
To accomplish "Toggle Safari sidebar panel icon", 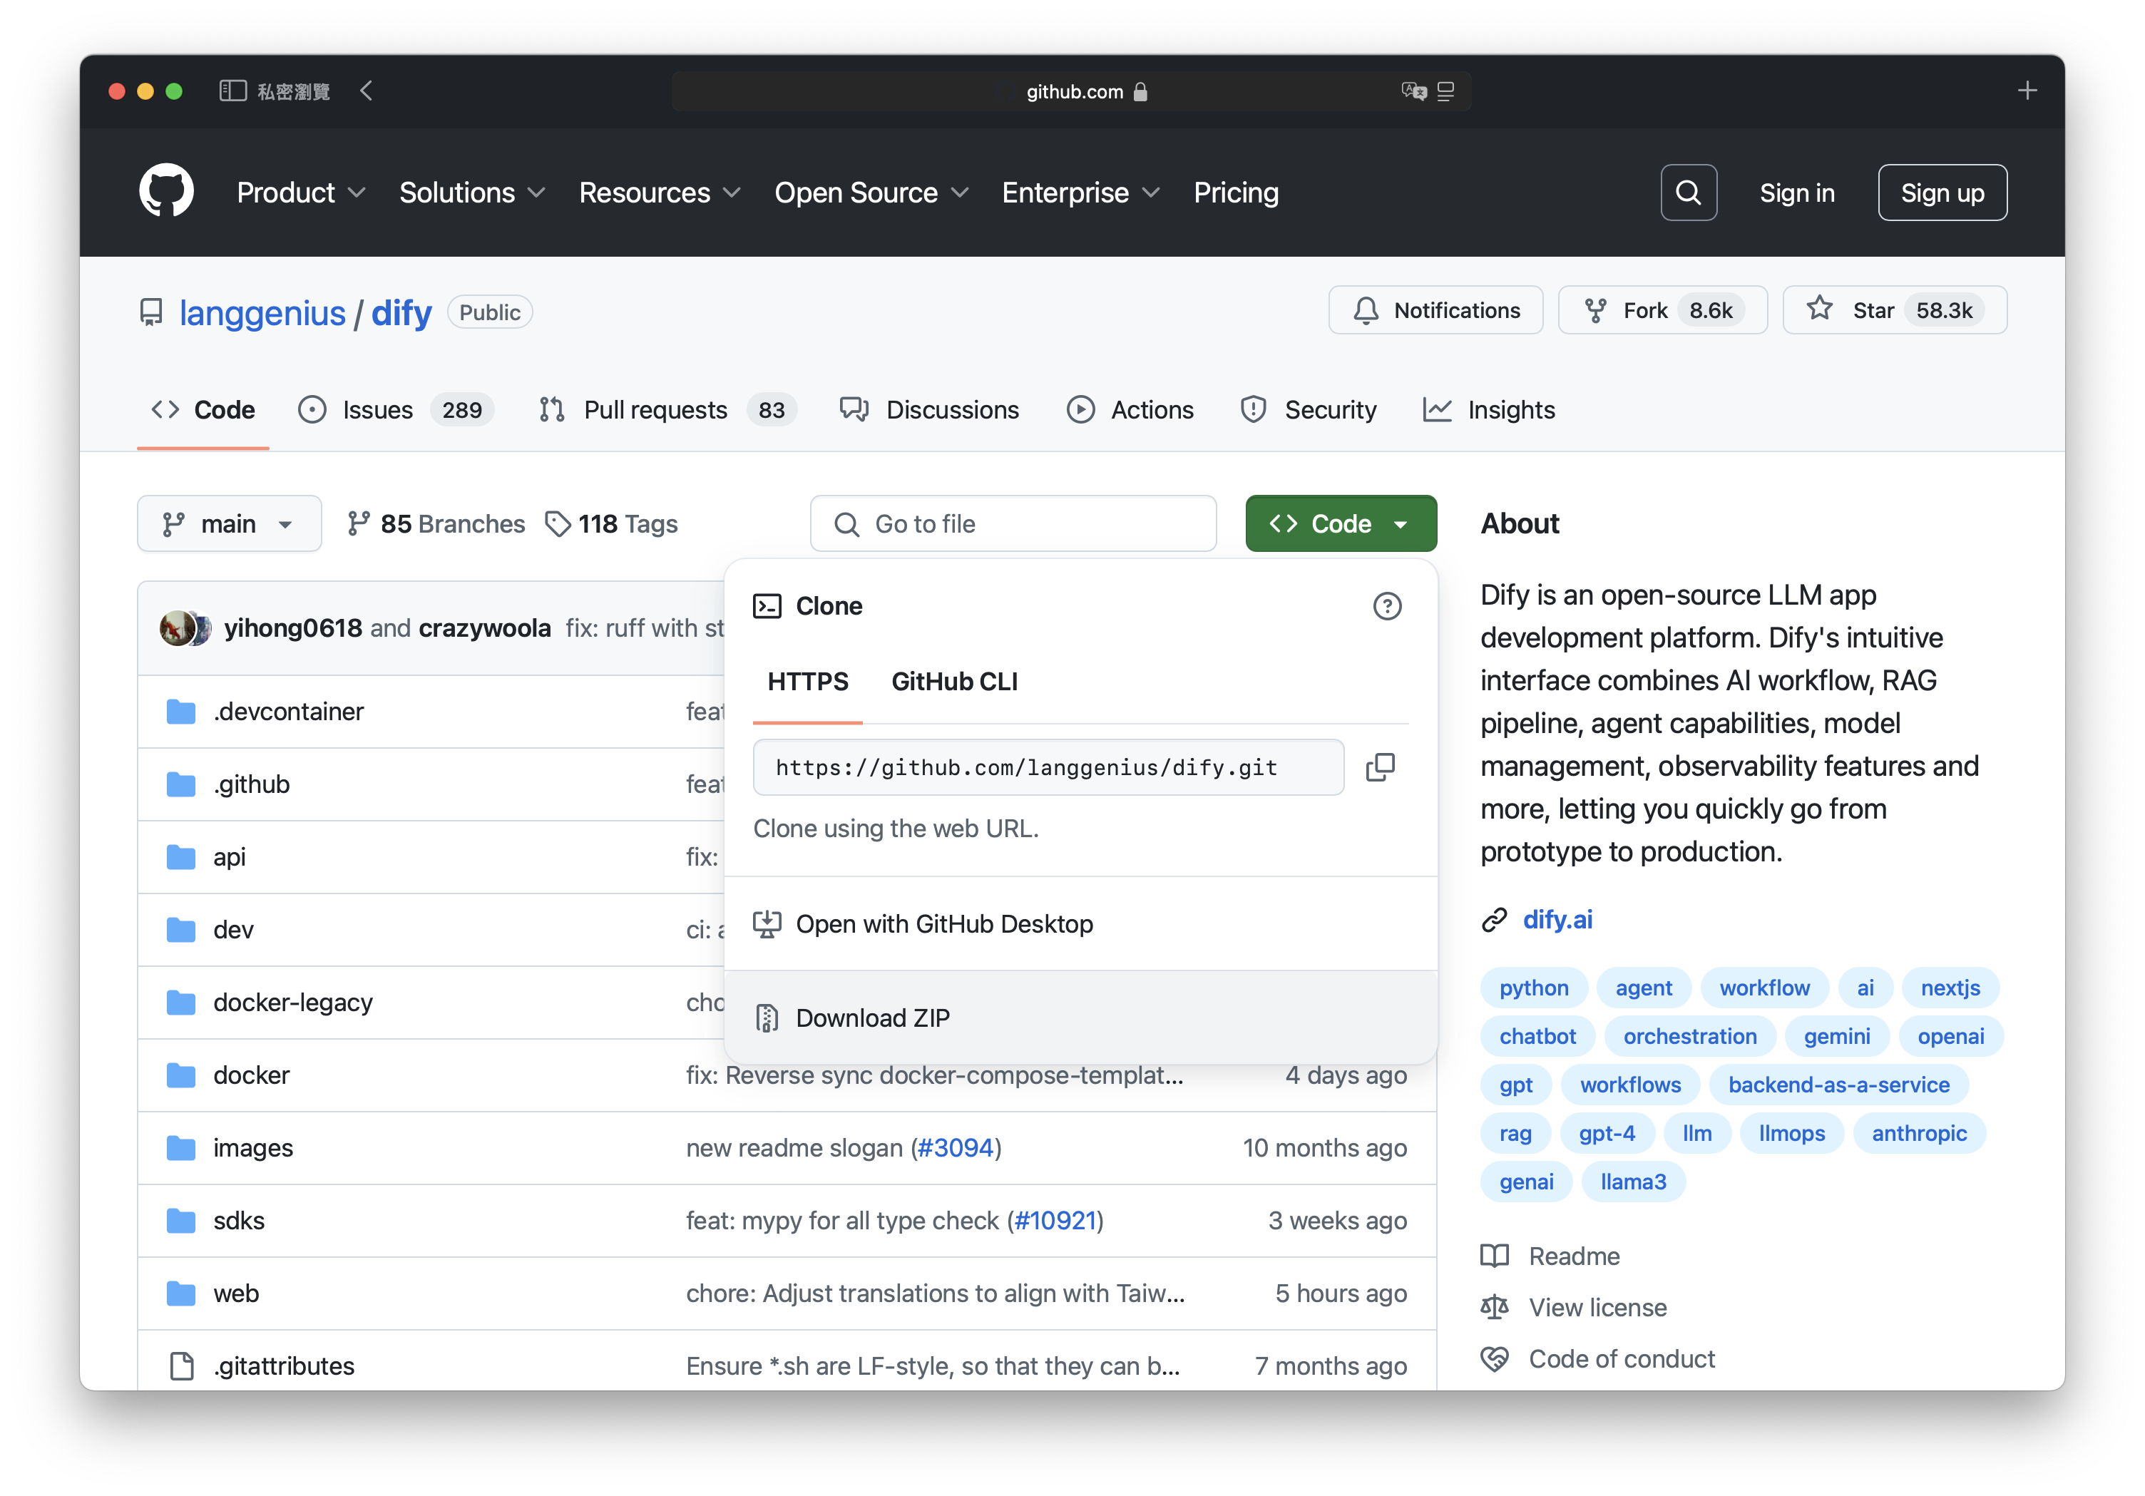I will tap(232, 91).
